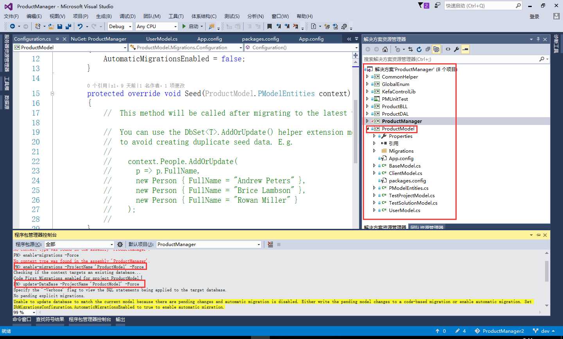The width and height of the screenshot is (563, 339).
Task: Click the account avatar icon
Action: coord(556,16)
